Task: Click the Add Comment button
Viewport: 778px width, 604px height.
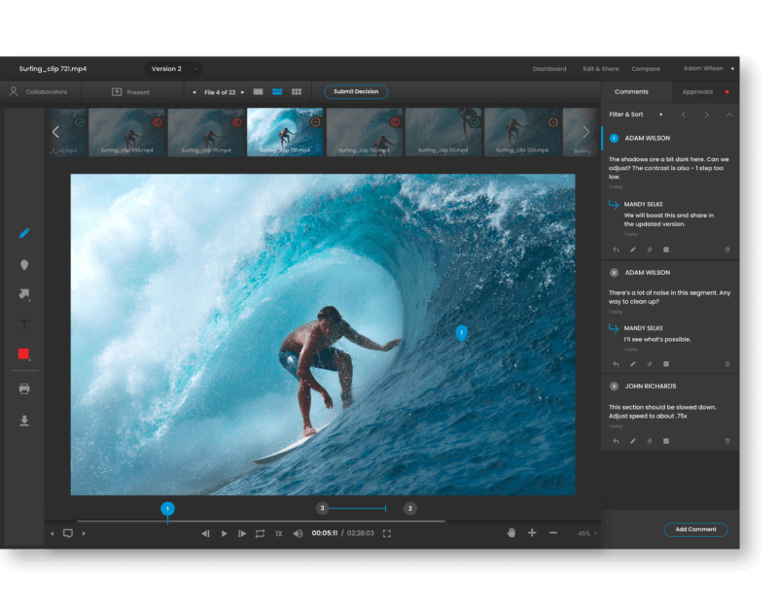Action: 695,529
